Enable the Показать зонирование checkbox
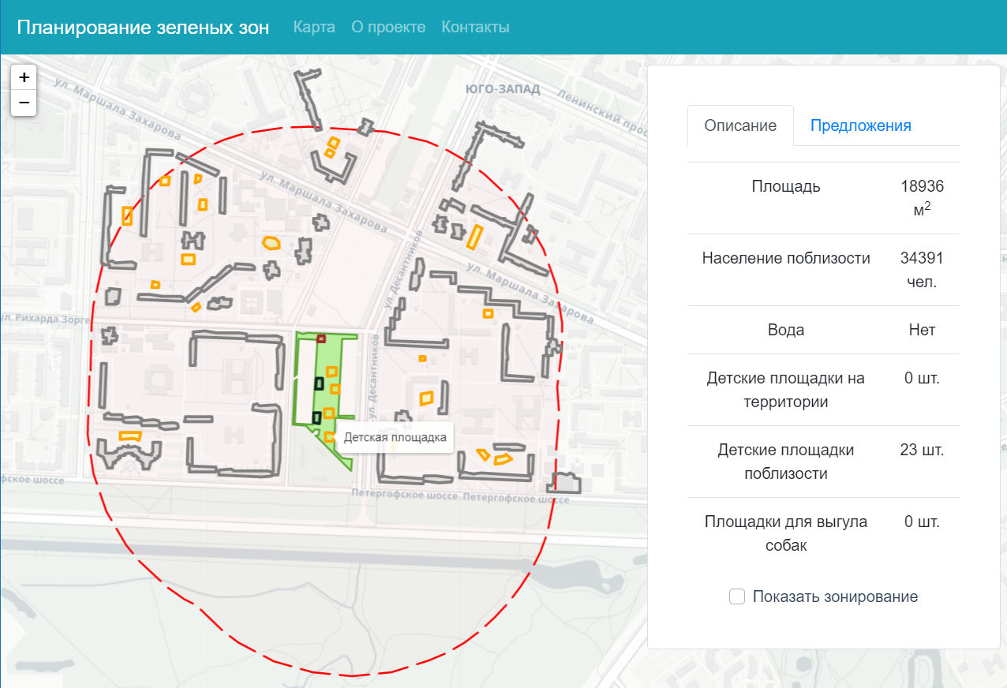This screenshot has width=1007, height=688. (x=737, y=596)
